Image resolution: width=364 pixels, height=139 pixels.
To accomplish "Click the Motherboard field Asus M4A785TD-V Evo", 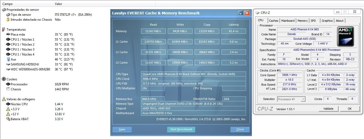I will [x=194, y=113].
